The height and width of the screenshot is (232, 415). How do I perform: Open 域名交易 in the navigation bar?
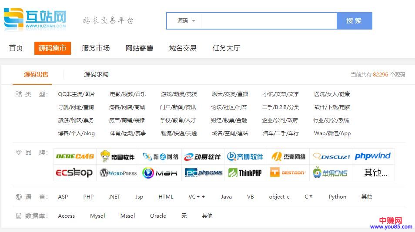183,48
